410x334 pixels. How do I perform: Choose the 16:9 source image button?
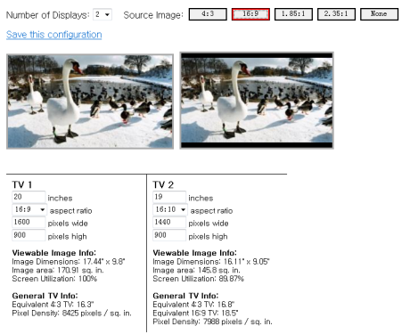click(x=250, y=14)
